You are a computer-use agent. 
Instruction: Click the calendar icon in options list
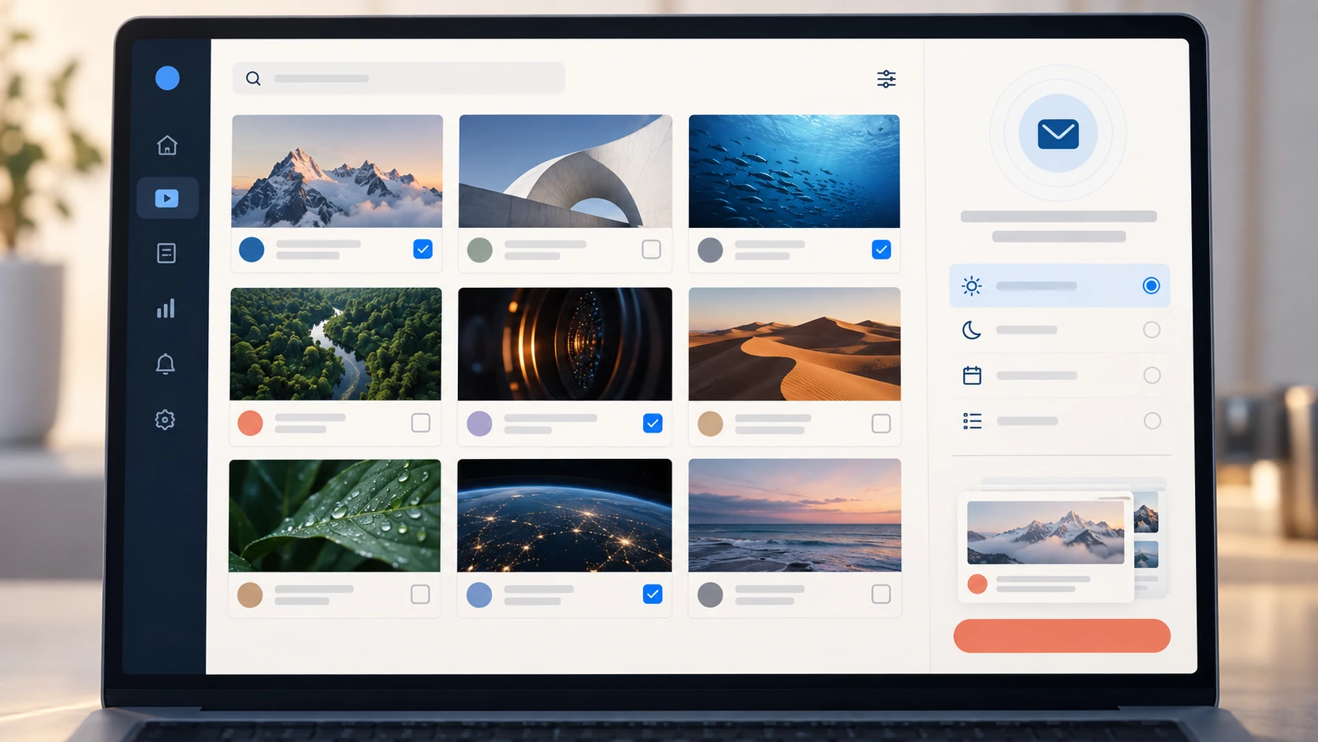(972, 375)
